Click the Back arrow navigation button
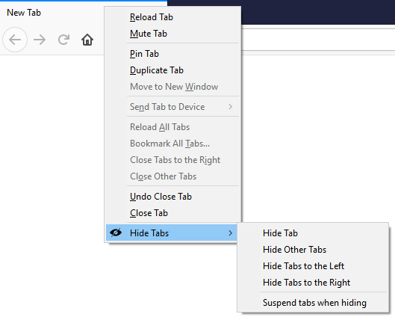 15,40
